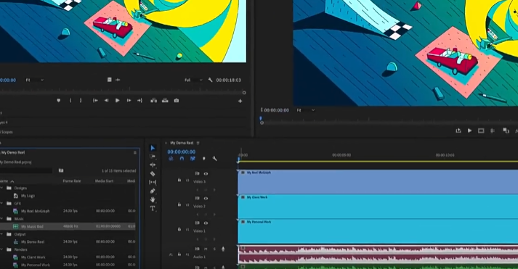Collapse the Output bin
The width and height of the screenshot is (518, 269).
point(1,234)
